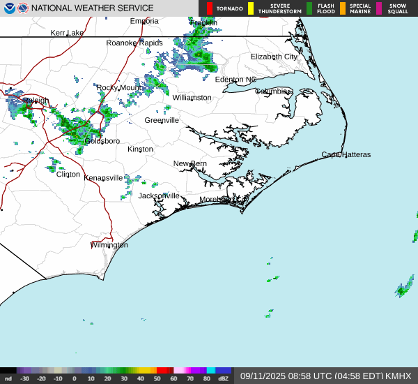This screenshot has height=384, width=418.
Task: Click the Wilmington city label
Action: (x=109, y=245)
